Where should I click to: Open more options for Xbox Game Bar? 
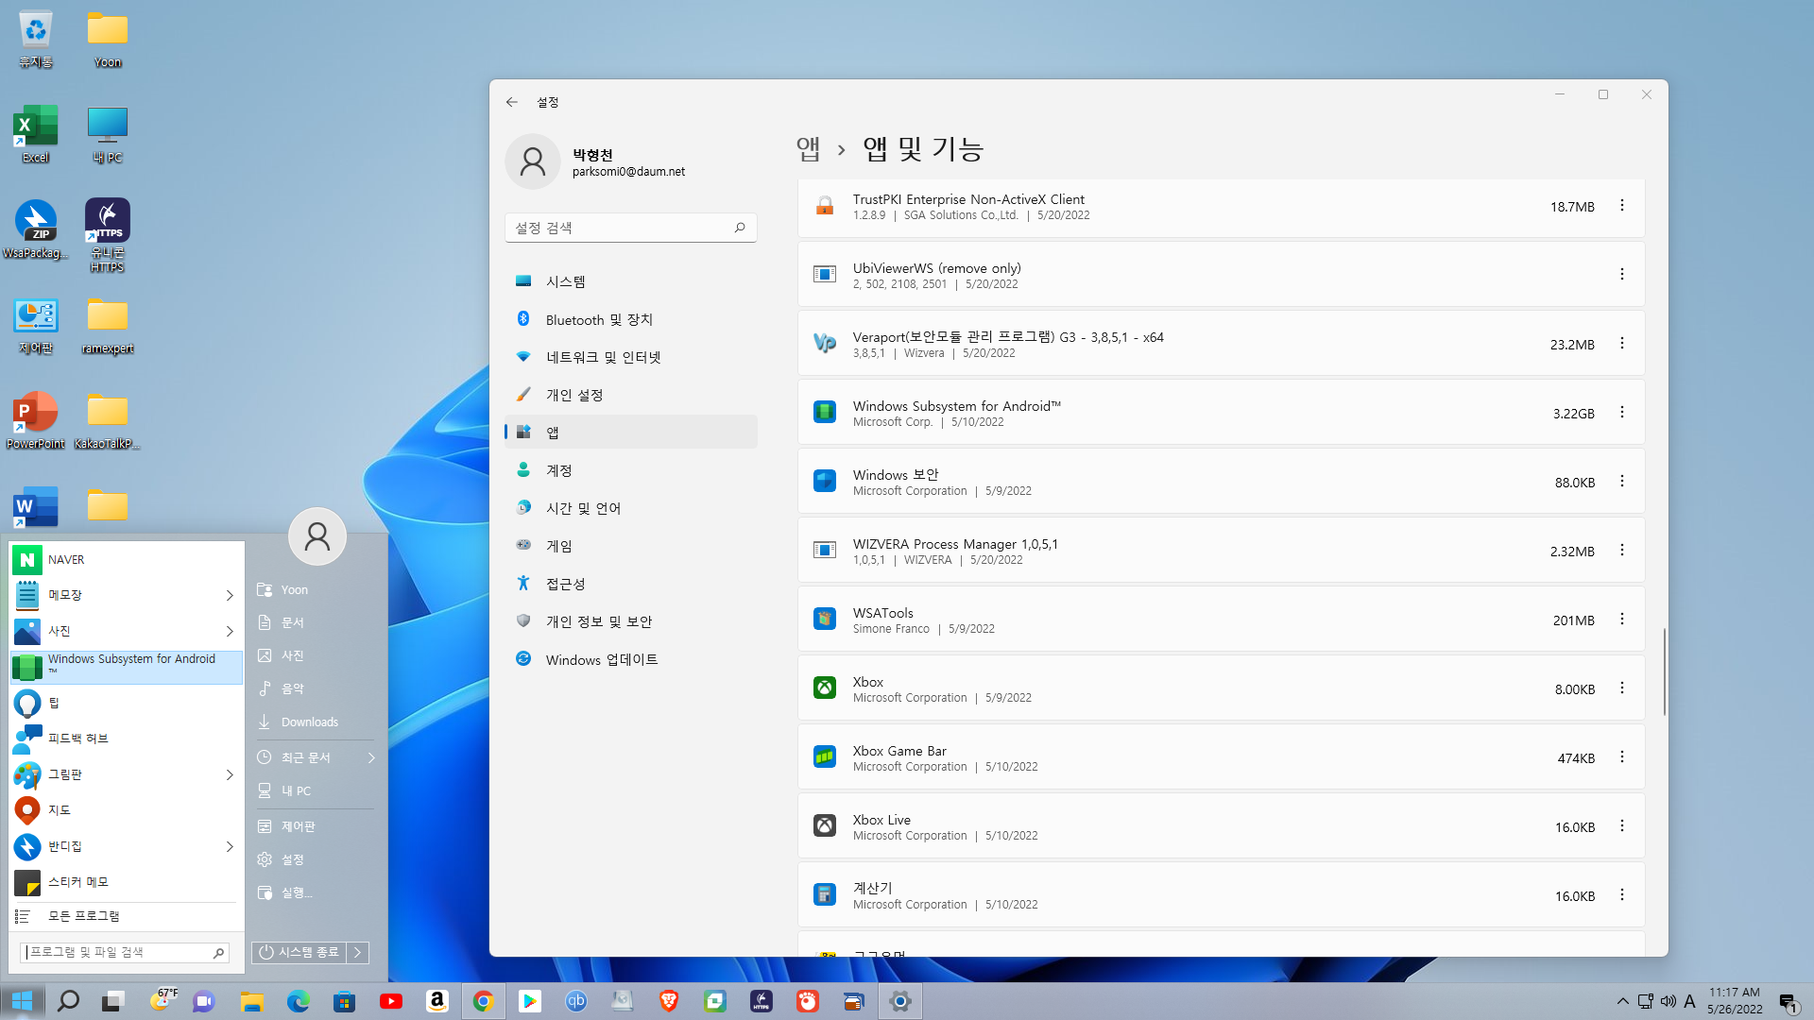1622,757
